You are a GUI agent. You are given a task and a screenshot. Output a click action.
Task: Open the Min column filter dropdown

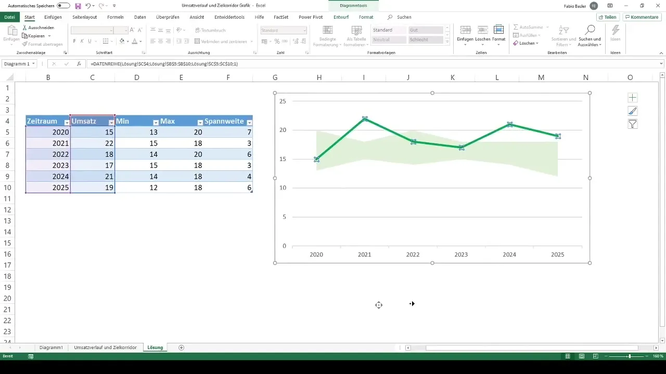[156, 122]
